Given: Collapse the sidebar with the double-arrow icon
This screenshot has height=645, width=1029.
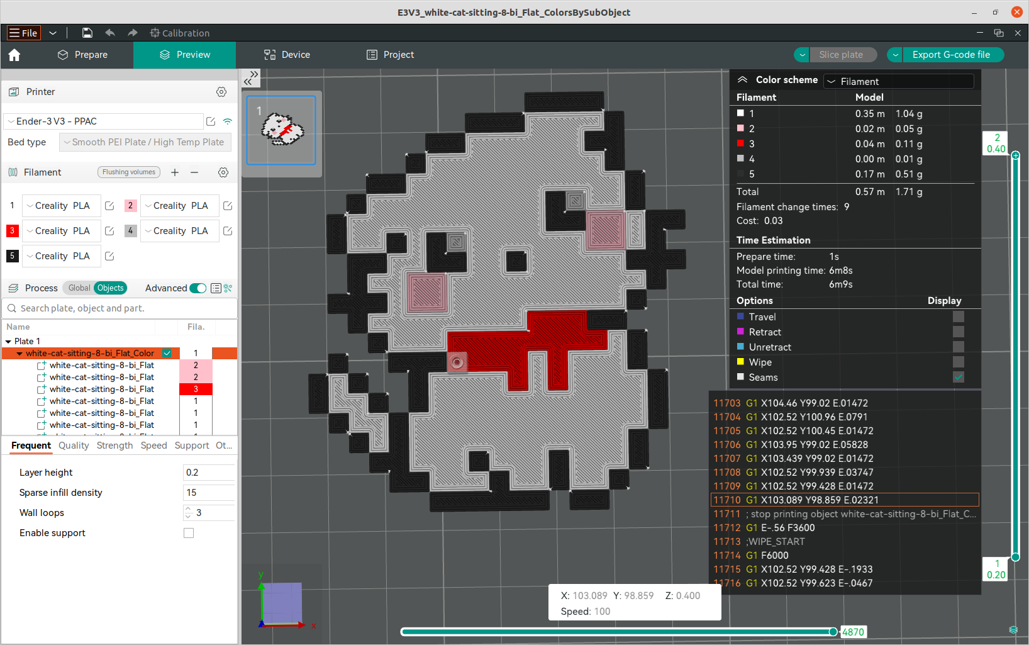Looking at the screenshot, I should 251,78.
